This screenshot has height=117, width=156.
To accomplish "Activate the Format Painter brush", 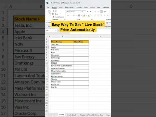I will point(53,17).
